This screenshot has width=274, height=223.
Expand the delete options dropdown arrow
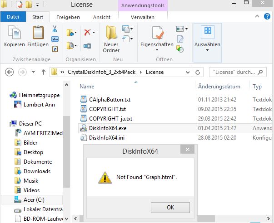coord(94,33)
